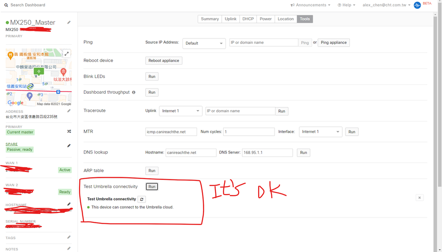The width and height of the screenshot is (442, 252).
Task: Open the BETA health pulse icon
Action: coord(417,5)
